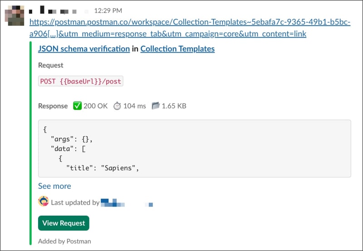Click the Added by Postman footer

pyautogui.click(x=64, y=241)
